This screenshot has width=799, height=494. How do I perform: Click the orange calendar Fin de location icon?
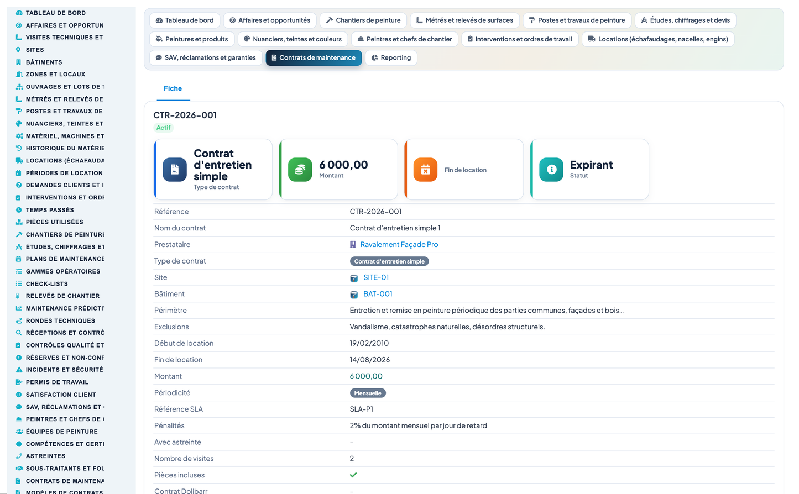point(426,170)
